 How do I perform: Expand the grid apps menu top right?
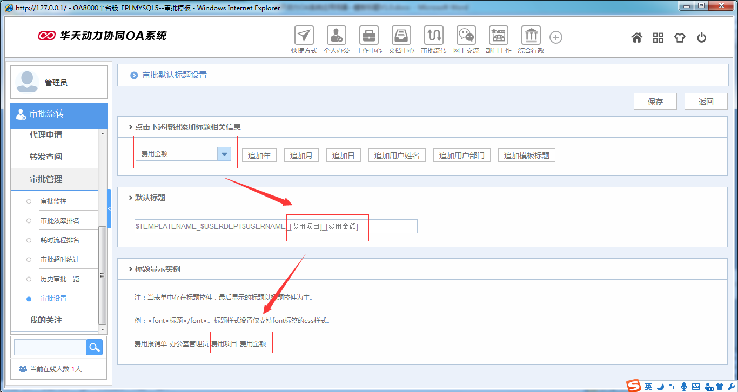[x=658, y=37]
